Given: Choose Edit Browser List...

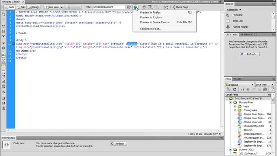Looking at the screenshot, I should [164, 29].
